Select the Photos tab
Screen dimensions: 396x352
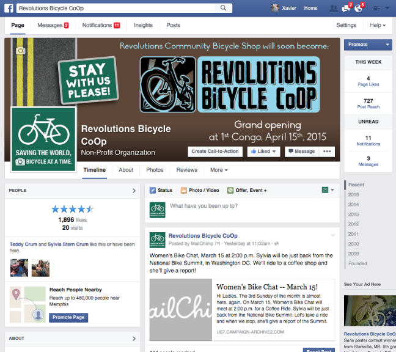[x=155, y=170]
